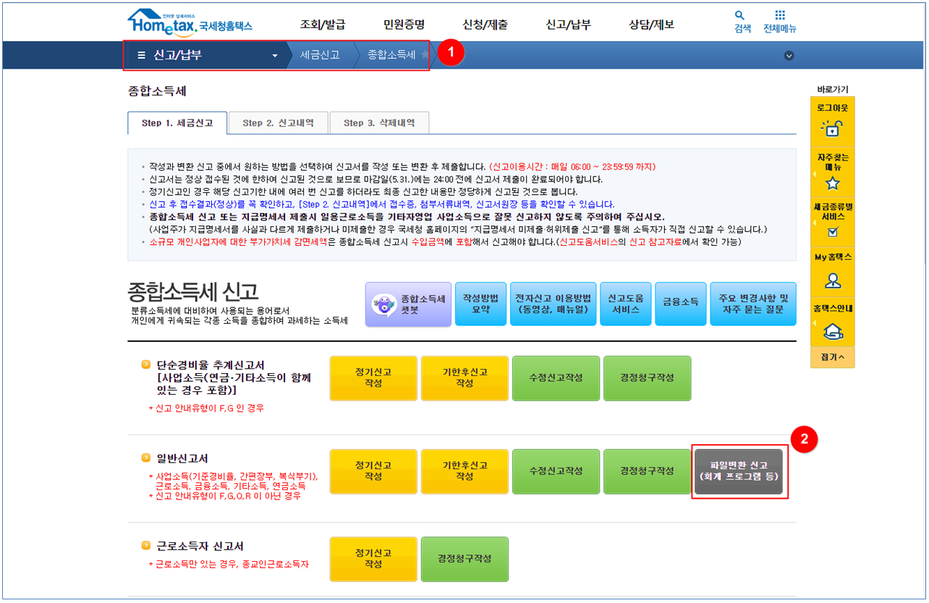This screenshot has height=603, width=929.
Task: Click the 작성방법 요약 button
Action: point(480,304)
